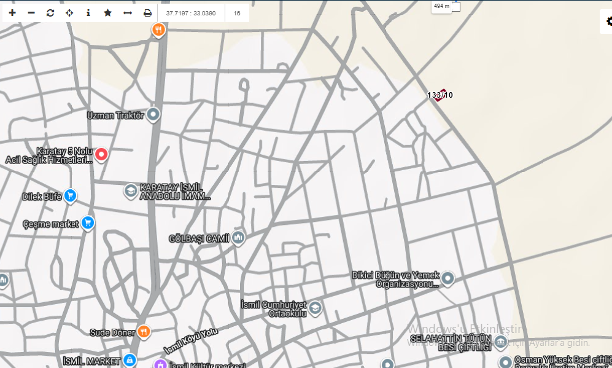Activate the locate crosshair tool

69,13
